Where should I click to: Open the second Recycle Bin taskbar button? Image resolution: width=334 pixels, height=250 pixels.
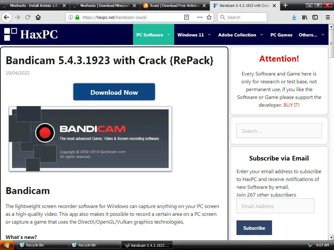tap(94, 245)
